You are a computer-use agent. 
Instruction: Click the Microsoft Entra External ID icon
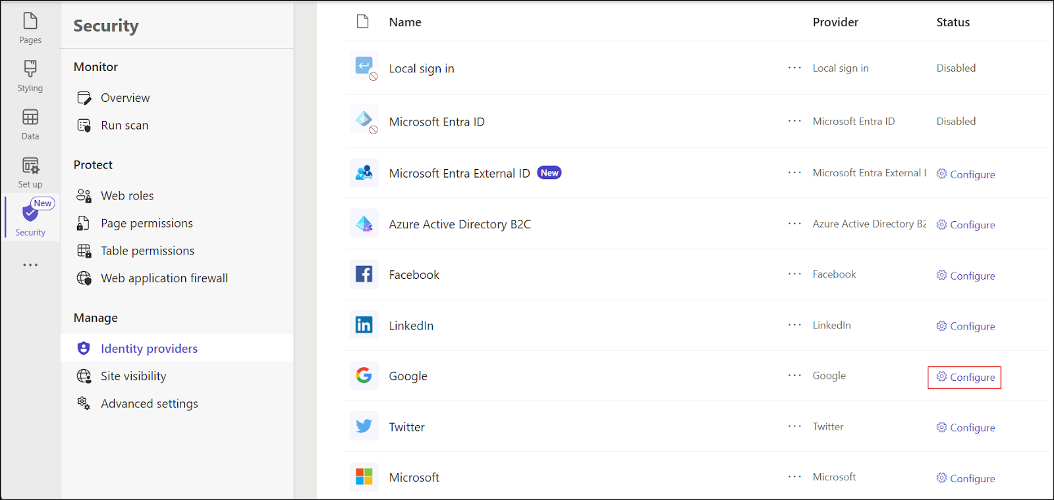[x=364, y=173]
